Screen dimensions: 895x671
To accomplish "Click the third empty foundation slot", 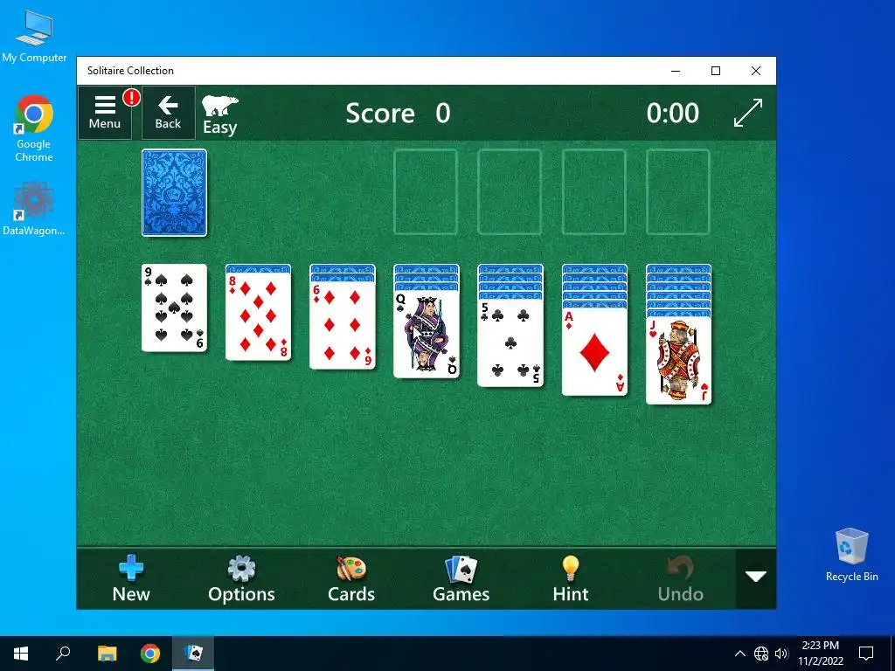I will pos(593,192).
